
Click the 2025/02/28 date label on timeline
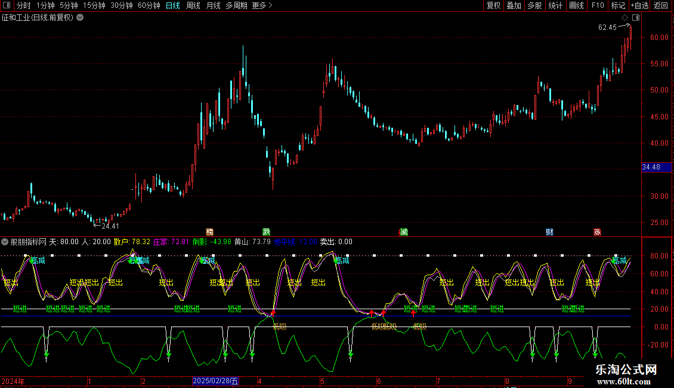click(215, 381)
